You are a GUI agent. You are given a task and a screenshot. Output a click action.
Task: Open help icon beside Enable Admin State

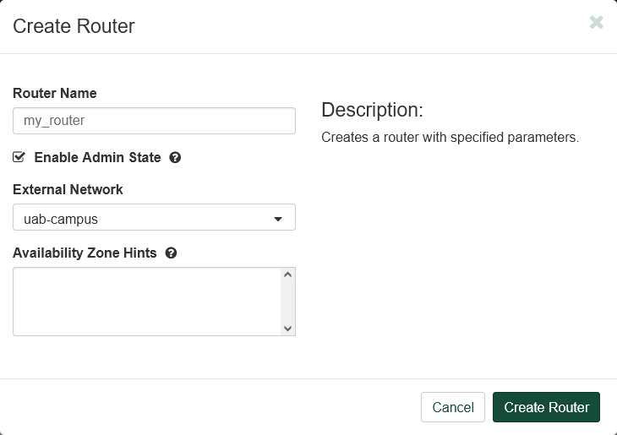click(175, 158)
